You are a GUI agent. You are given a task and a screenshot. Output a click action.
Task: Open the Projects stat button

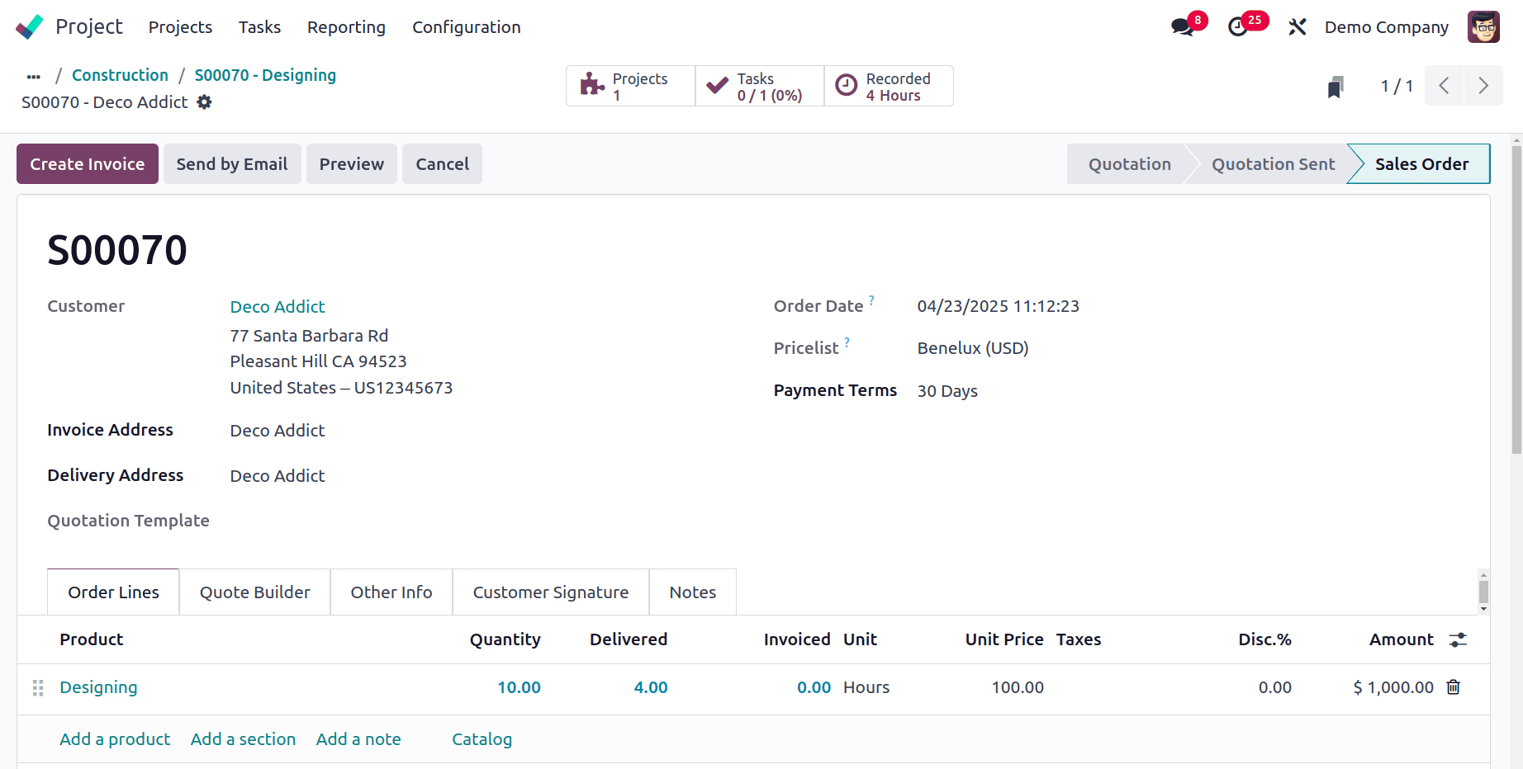point(630,86)
